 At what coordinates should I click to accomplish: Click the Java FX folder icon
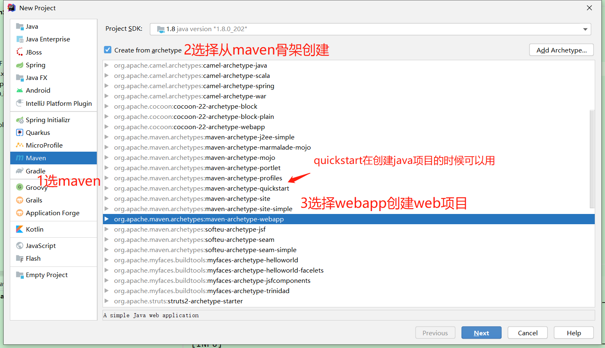click(20, 77)
